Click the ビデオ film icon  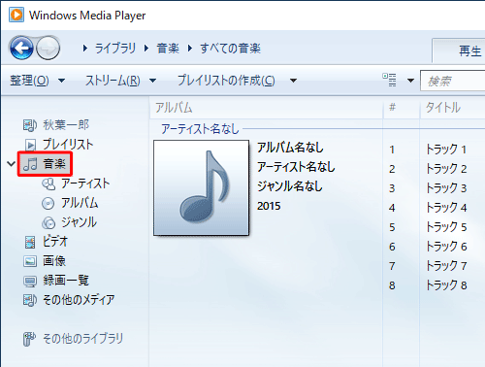[x=30, y=242]
